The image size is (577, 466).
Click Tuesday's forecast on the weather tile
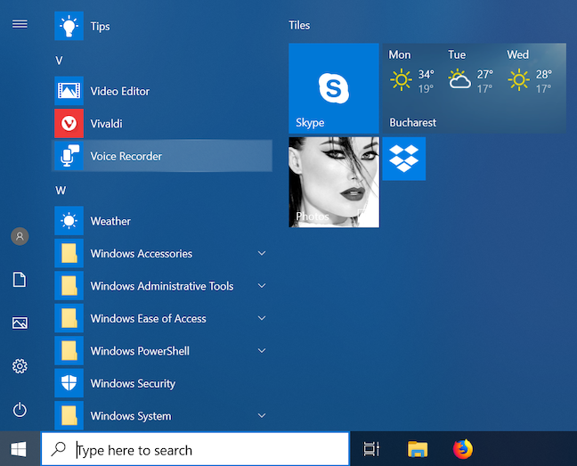coord(471,72)
